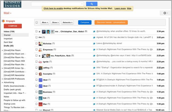Hide the desktop notifications banner

(129, 8)
